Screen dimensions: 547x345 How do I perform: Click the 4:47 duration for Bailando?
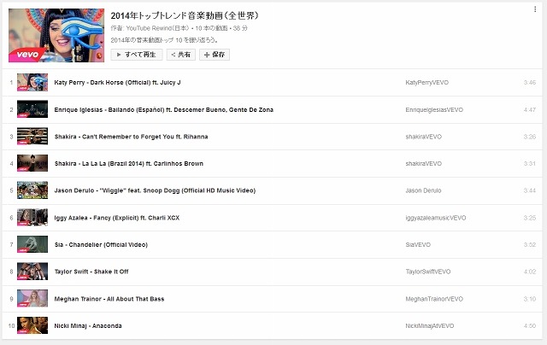point(530,110)
